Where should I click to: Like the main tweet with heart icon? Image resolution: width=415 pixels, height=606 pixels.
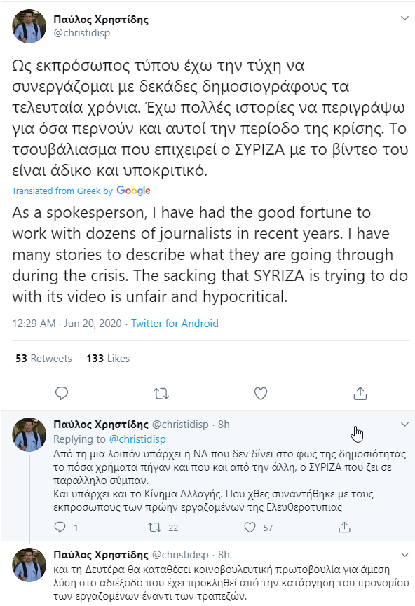pyautogui.click(x=261, y=394)
